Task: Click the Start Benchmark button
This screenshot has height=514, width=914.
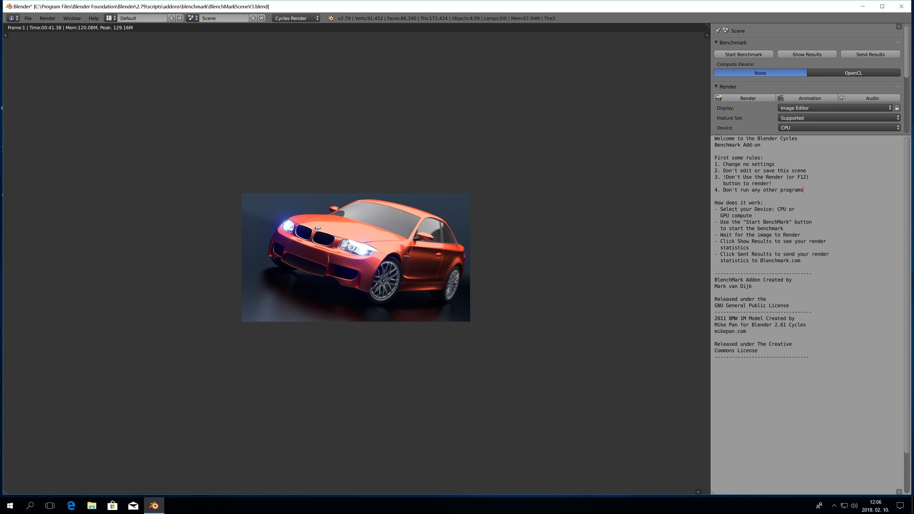Action: [743, 54]
